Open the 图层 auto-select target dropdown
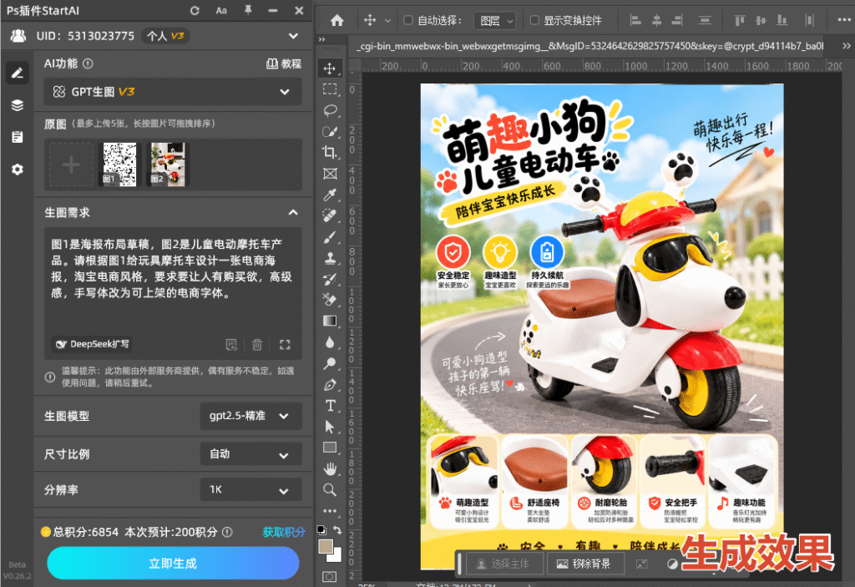The height and width of the screenshot is (587, 855). [494, 21]
